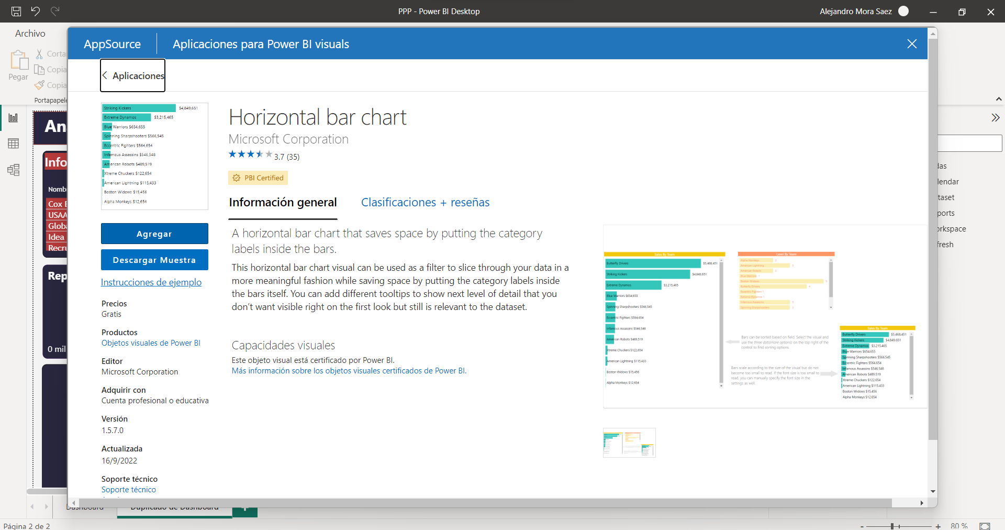Screen dimensions: 1005x530
Task: Open the Model view icon
Action: (14, 170)
